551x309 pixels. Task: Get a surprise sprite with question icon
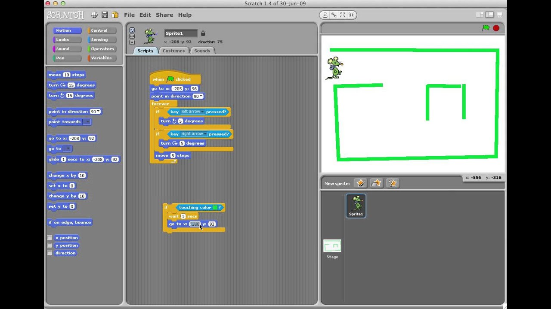(392, 183)
